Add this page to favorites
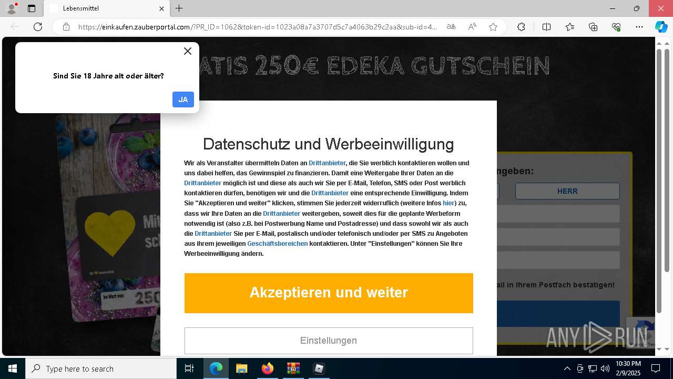Screen dimensions: 673x379 coord(493,27)
